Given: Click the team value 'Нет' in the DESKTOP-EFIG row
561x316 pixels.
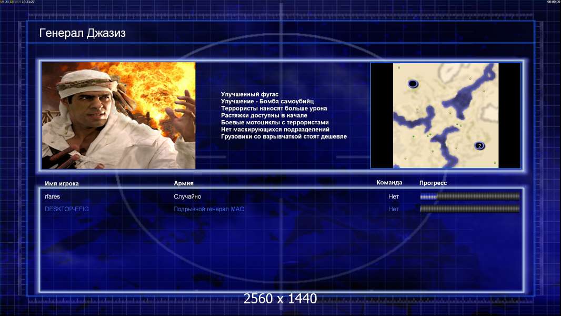Looking at the screenshot, I should pyautogui.click(x=394, y=209).
